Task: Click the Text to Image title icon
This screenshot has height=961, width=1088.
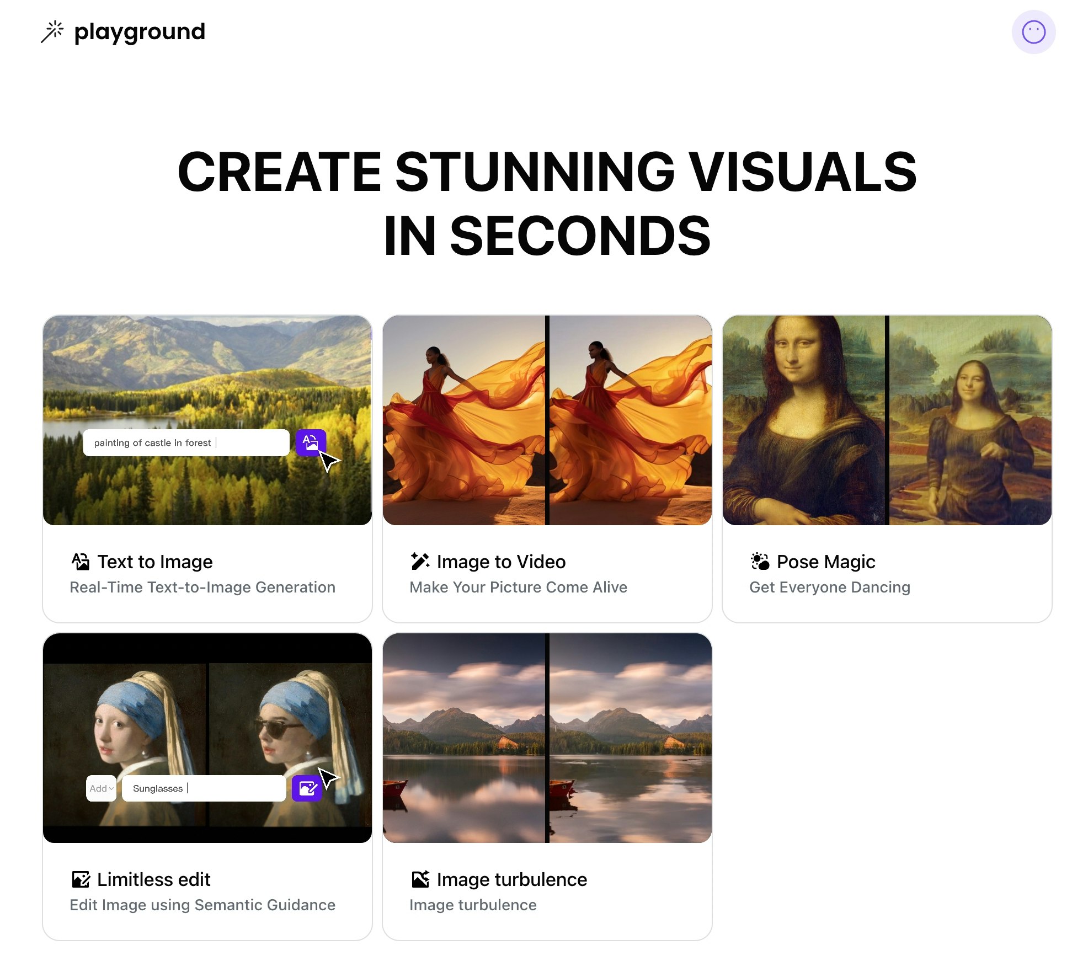Action: 81,562
